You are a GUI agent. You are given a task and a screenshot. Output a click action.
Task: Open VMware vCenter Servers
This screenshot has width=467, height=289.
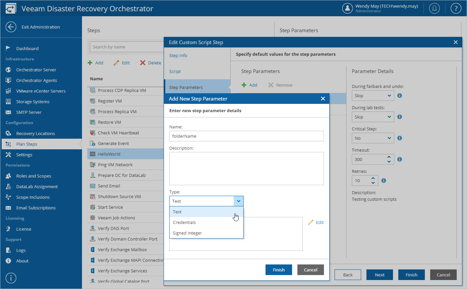coord(41,91)
